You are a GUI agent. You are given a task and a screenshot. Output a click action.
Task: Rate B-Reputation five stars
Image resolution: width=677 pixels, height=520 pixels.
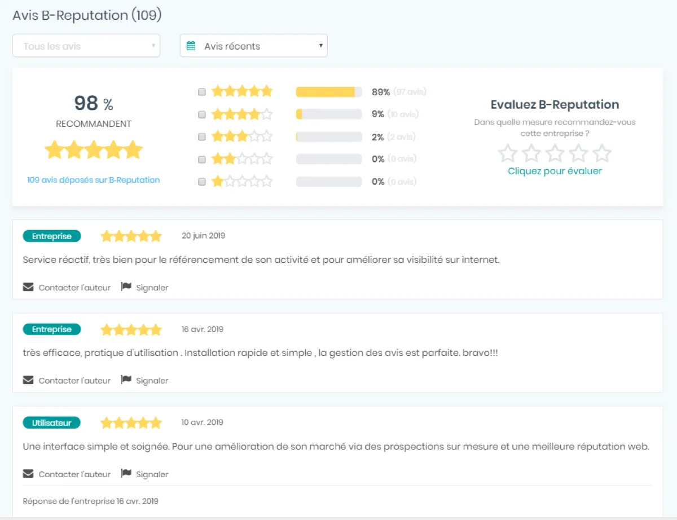click(x=603, y=153)
